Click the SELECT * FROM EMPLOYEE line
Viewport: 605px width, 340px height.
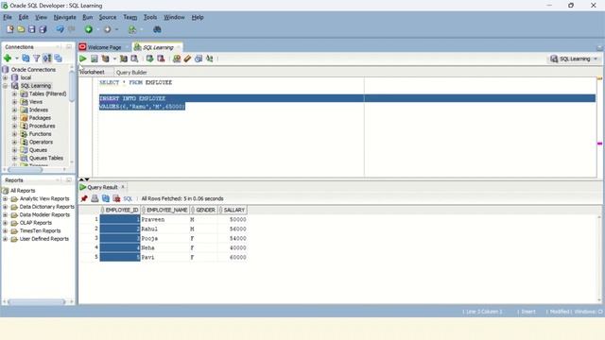(135, 82)
